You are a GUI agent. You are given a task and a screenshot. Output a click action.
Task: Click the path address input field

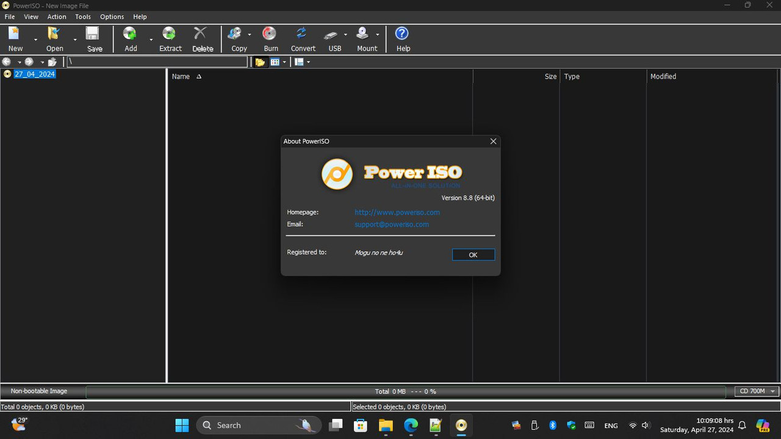click(157, 62)
